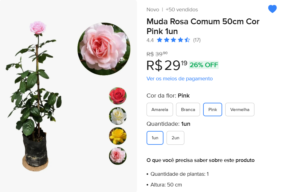
Task: Click the star rating icons
Action: click(x=173, y=40)
